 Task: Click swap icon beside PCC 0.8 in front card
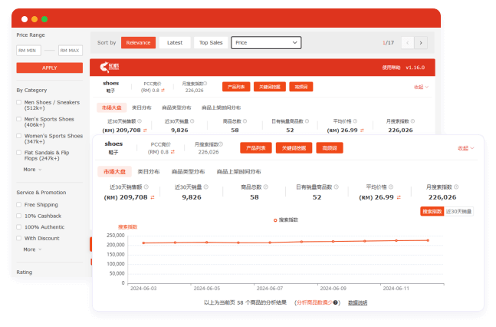point(174,152)
